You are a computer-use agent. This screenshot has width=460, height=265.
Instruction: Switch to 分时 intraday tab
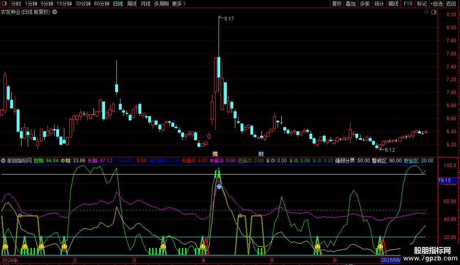[16, 4]
